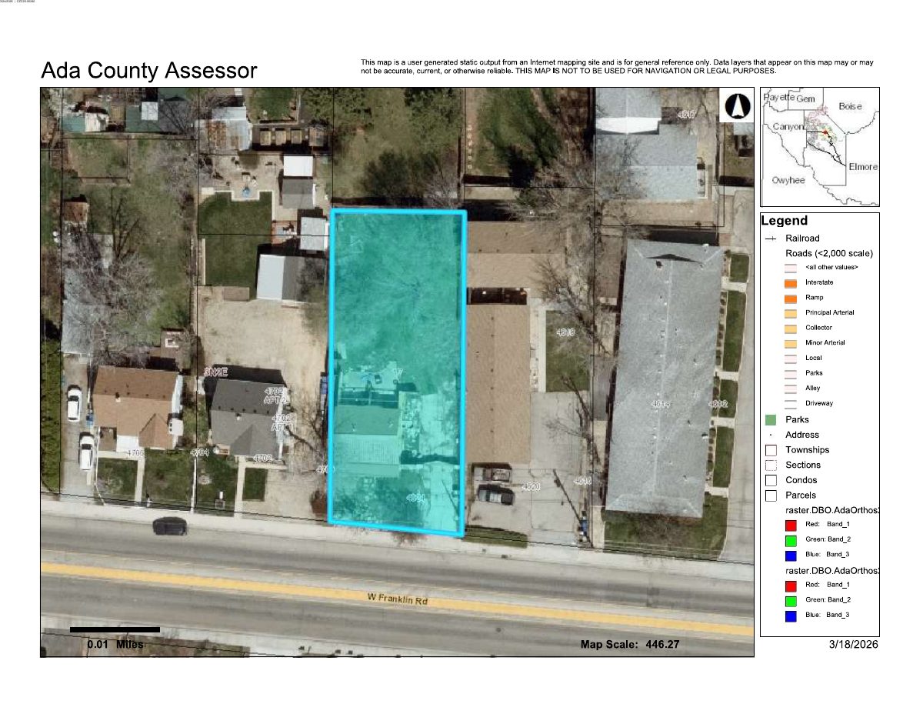Click the Boise county label in inset
The image size is (923, 714).
tap(850, 106)
